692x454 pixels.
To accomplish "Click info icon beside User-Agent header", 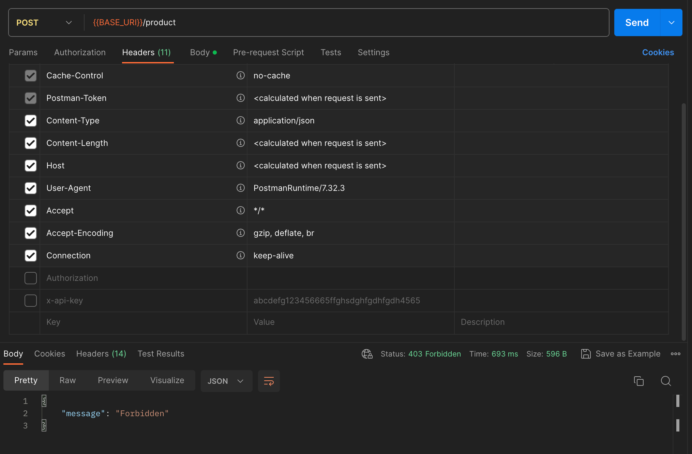I will pos(240,188).
